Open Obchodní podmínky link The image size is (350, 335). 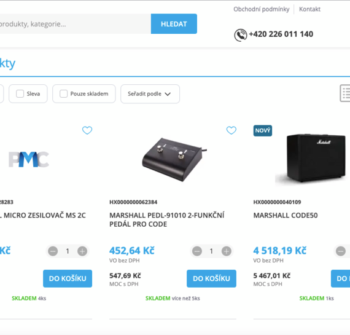pos(262,9)
